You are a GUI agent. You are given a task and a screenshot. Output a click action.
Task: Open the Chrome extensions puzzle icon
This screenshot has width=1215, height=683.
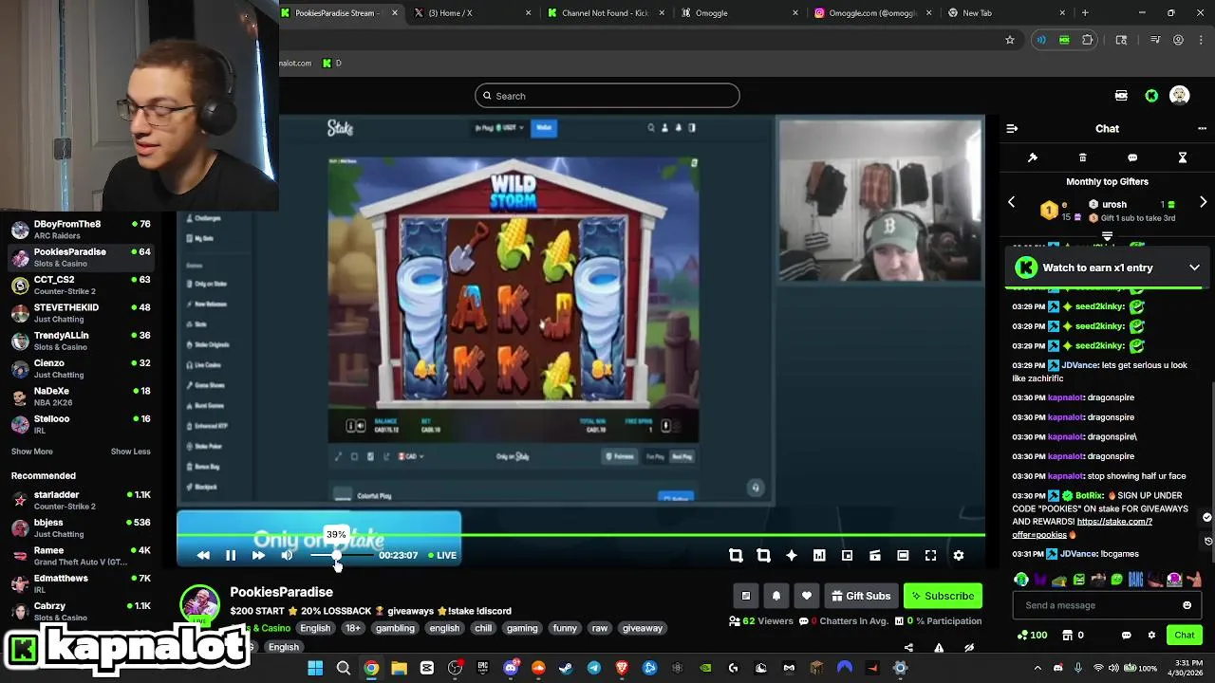tap(1088, 40)
